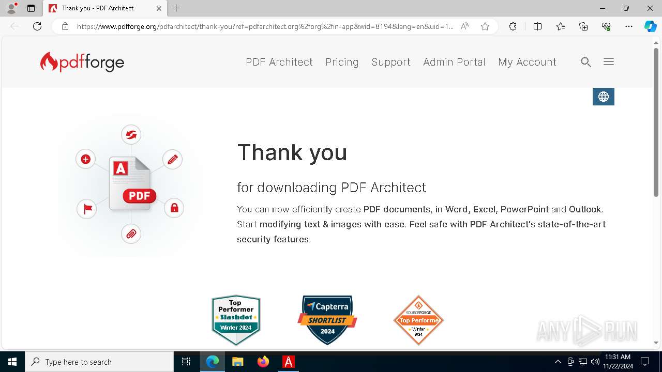Image resolution: width=662 pixels, height=372 pixels.
Task: Open the Support menu item
Action: tap(391, 62)
